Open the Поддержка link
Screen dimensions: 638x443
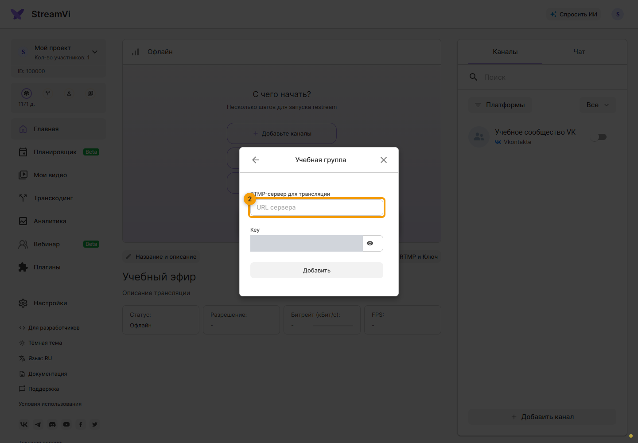coord(39,389)
